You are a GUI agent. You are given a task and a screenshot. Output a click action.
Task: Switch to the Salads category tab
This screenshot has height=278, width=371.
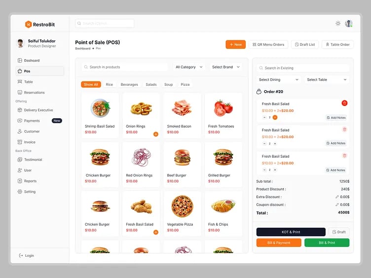coord(151,85)
